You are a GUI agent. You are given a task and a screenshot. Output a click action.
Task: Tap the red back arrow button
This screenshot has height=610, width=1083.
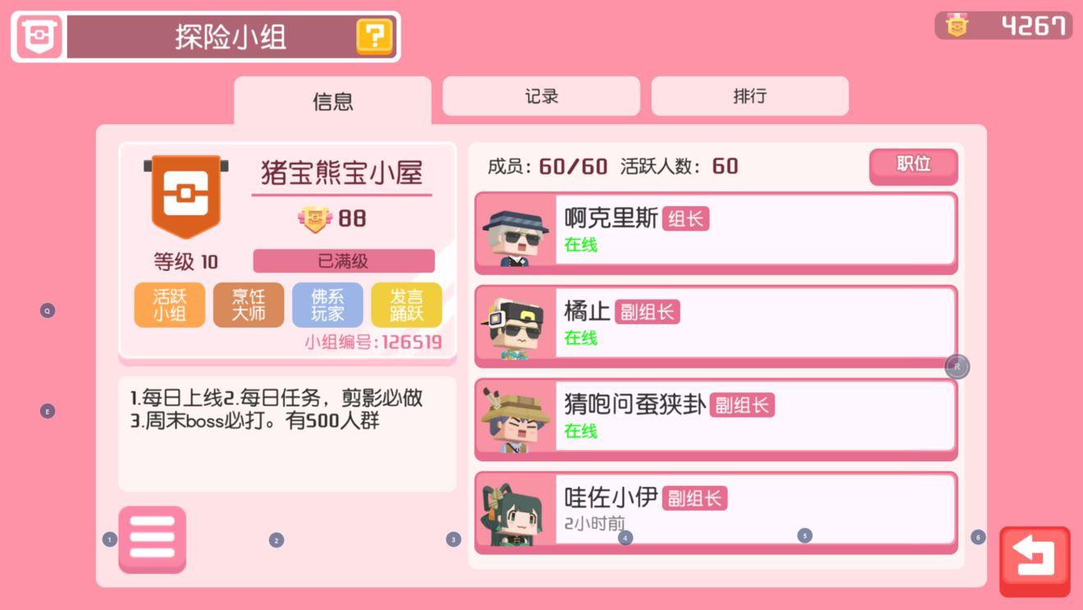point(1035,561)
